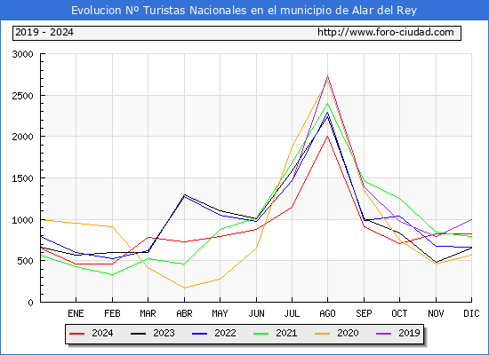Click the MAY month axis label
The image size is (489, 355).
(220, 313)
